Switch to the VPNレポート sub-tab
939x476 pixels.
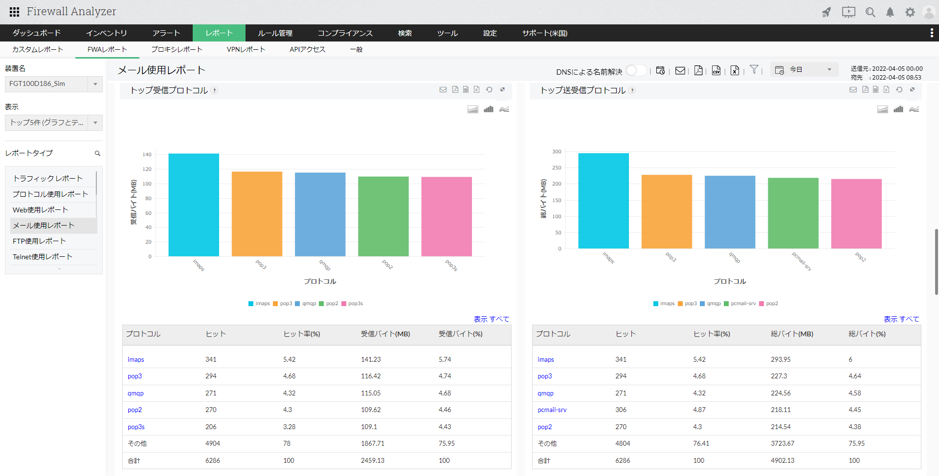point(246,49)
